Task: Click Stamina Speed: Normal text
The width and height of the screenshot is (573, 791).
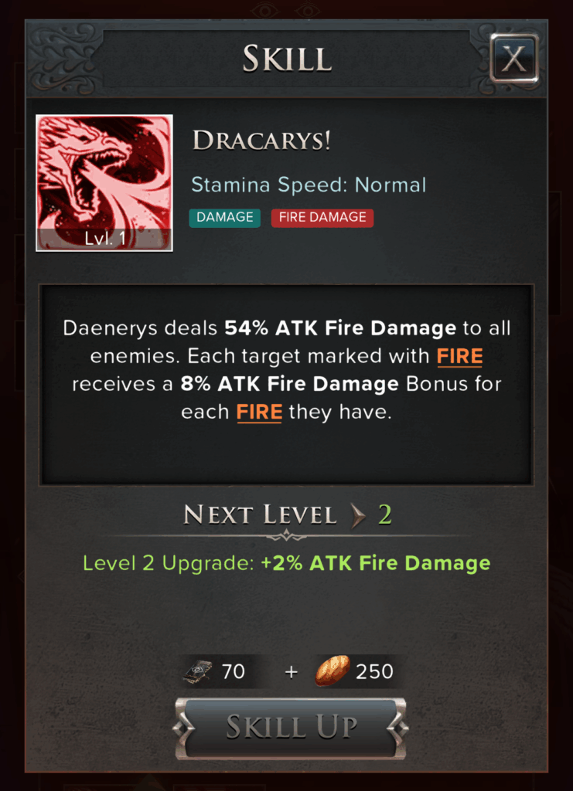Action: pyautogui.click(x=309, y=185)
